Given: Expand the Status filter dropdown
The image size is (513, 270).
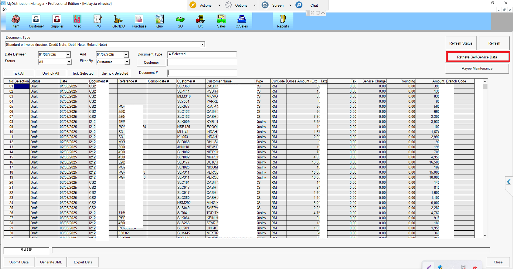Looking at the screenshot, I should click(x=69, y=62).
